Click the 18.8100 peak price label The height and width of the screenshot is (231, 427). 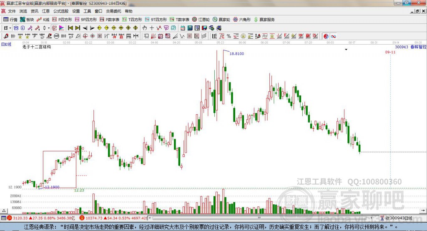(x=237, y=54)
